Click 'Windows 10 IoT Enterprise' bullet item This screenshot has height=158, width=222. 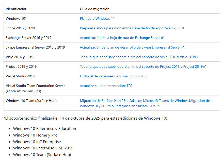tap(37, 142)
